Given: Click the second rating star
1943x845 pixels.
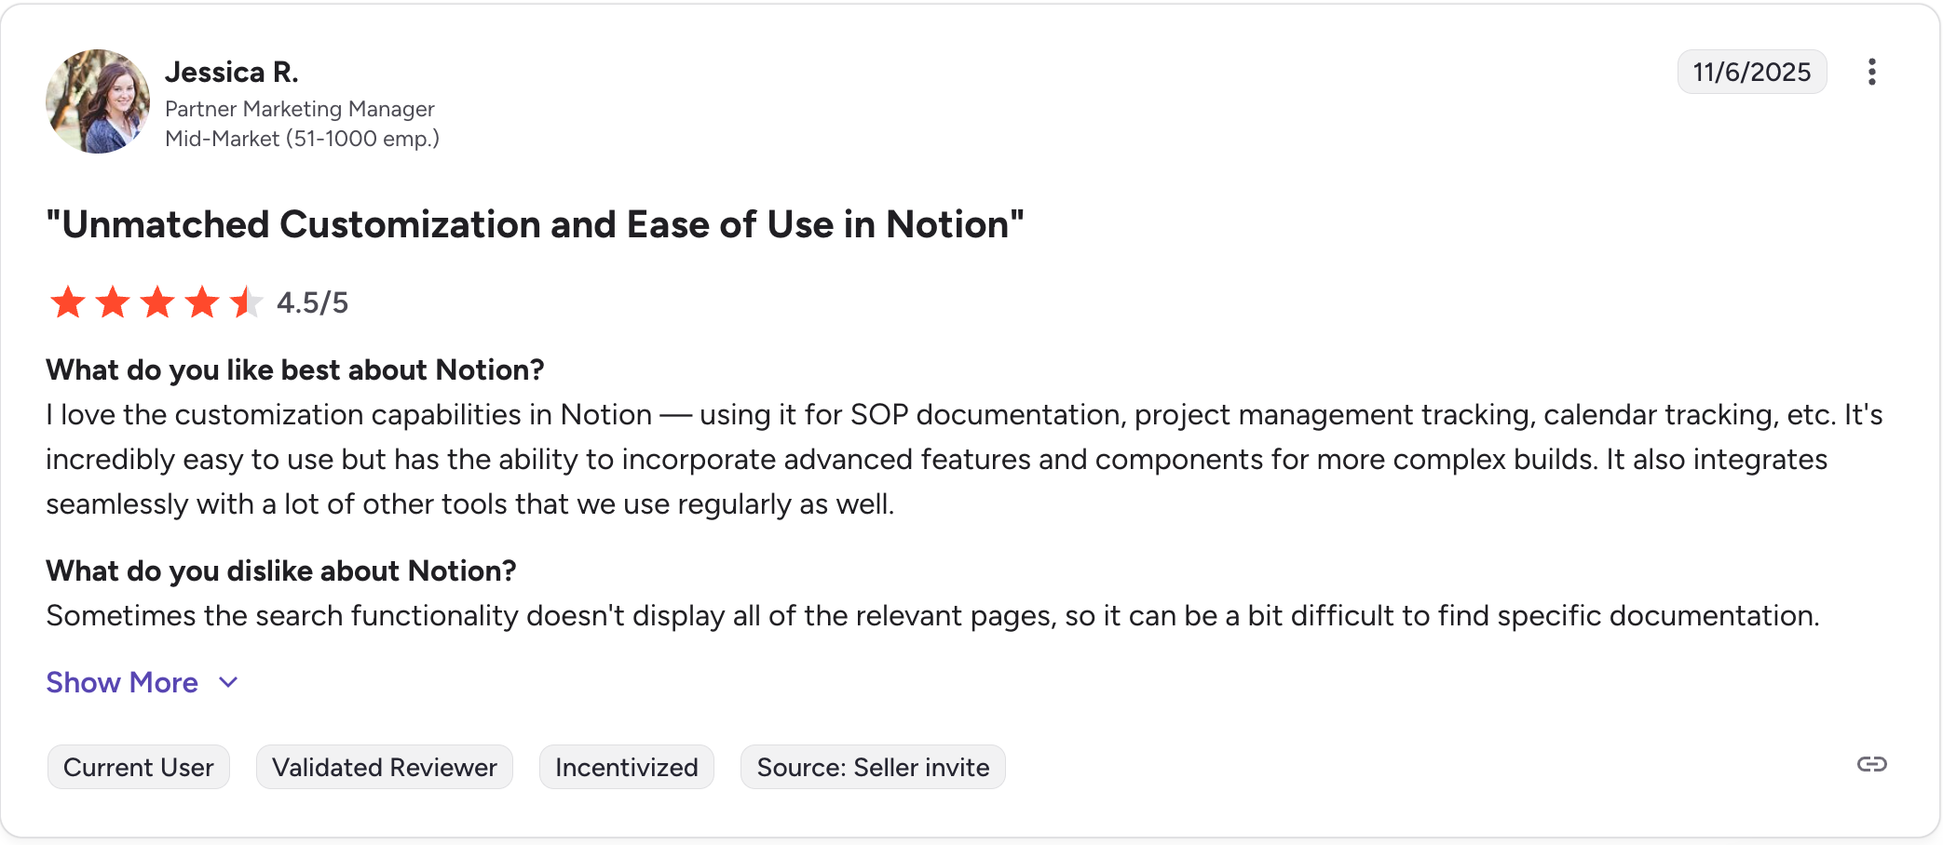Looking at the screenshot, I should [x=113, y=302].
